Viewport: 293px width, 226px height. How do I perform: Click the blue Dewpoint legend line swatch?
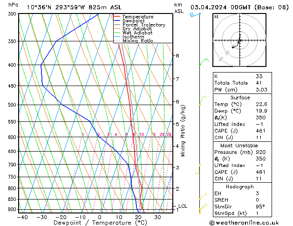tap(117, 21)
